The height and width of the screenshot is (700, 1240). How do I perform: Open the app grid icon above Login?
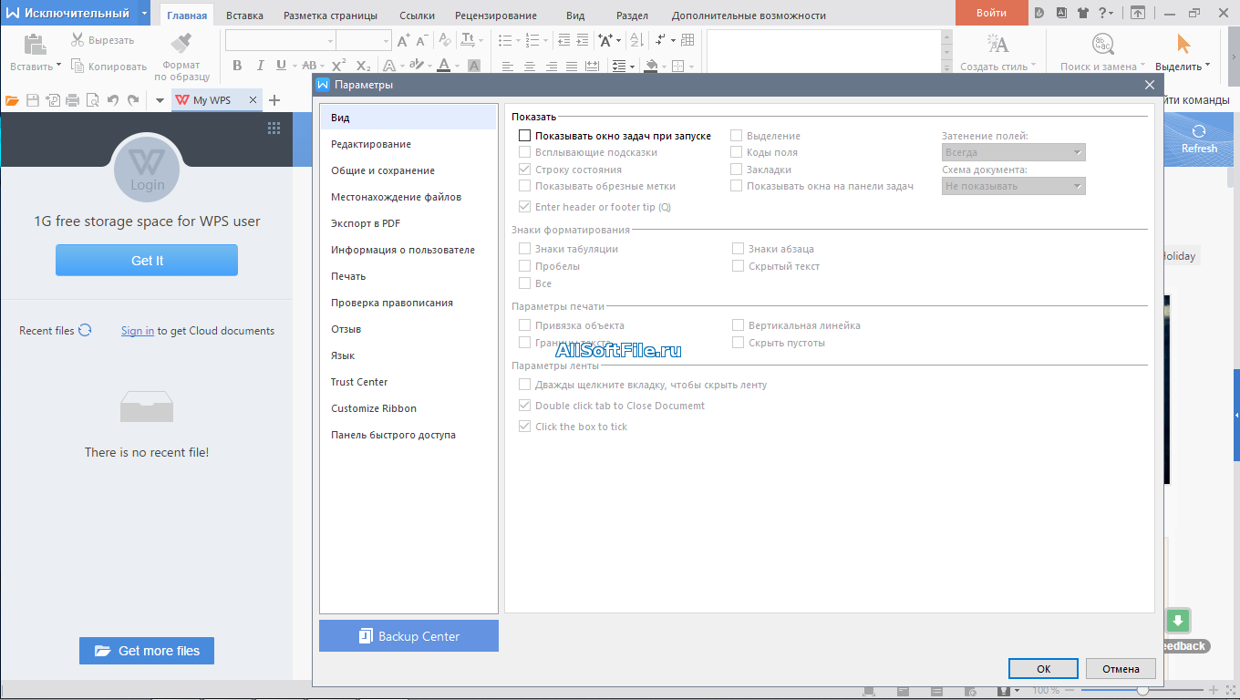pos(274,129)
